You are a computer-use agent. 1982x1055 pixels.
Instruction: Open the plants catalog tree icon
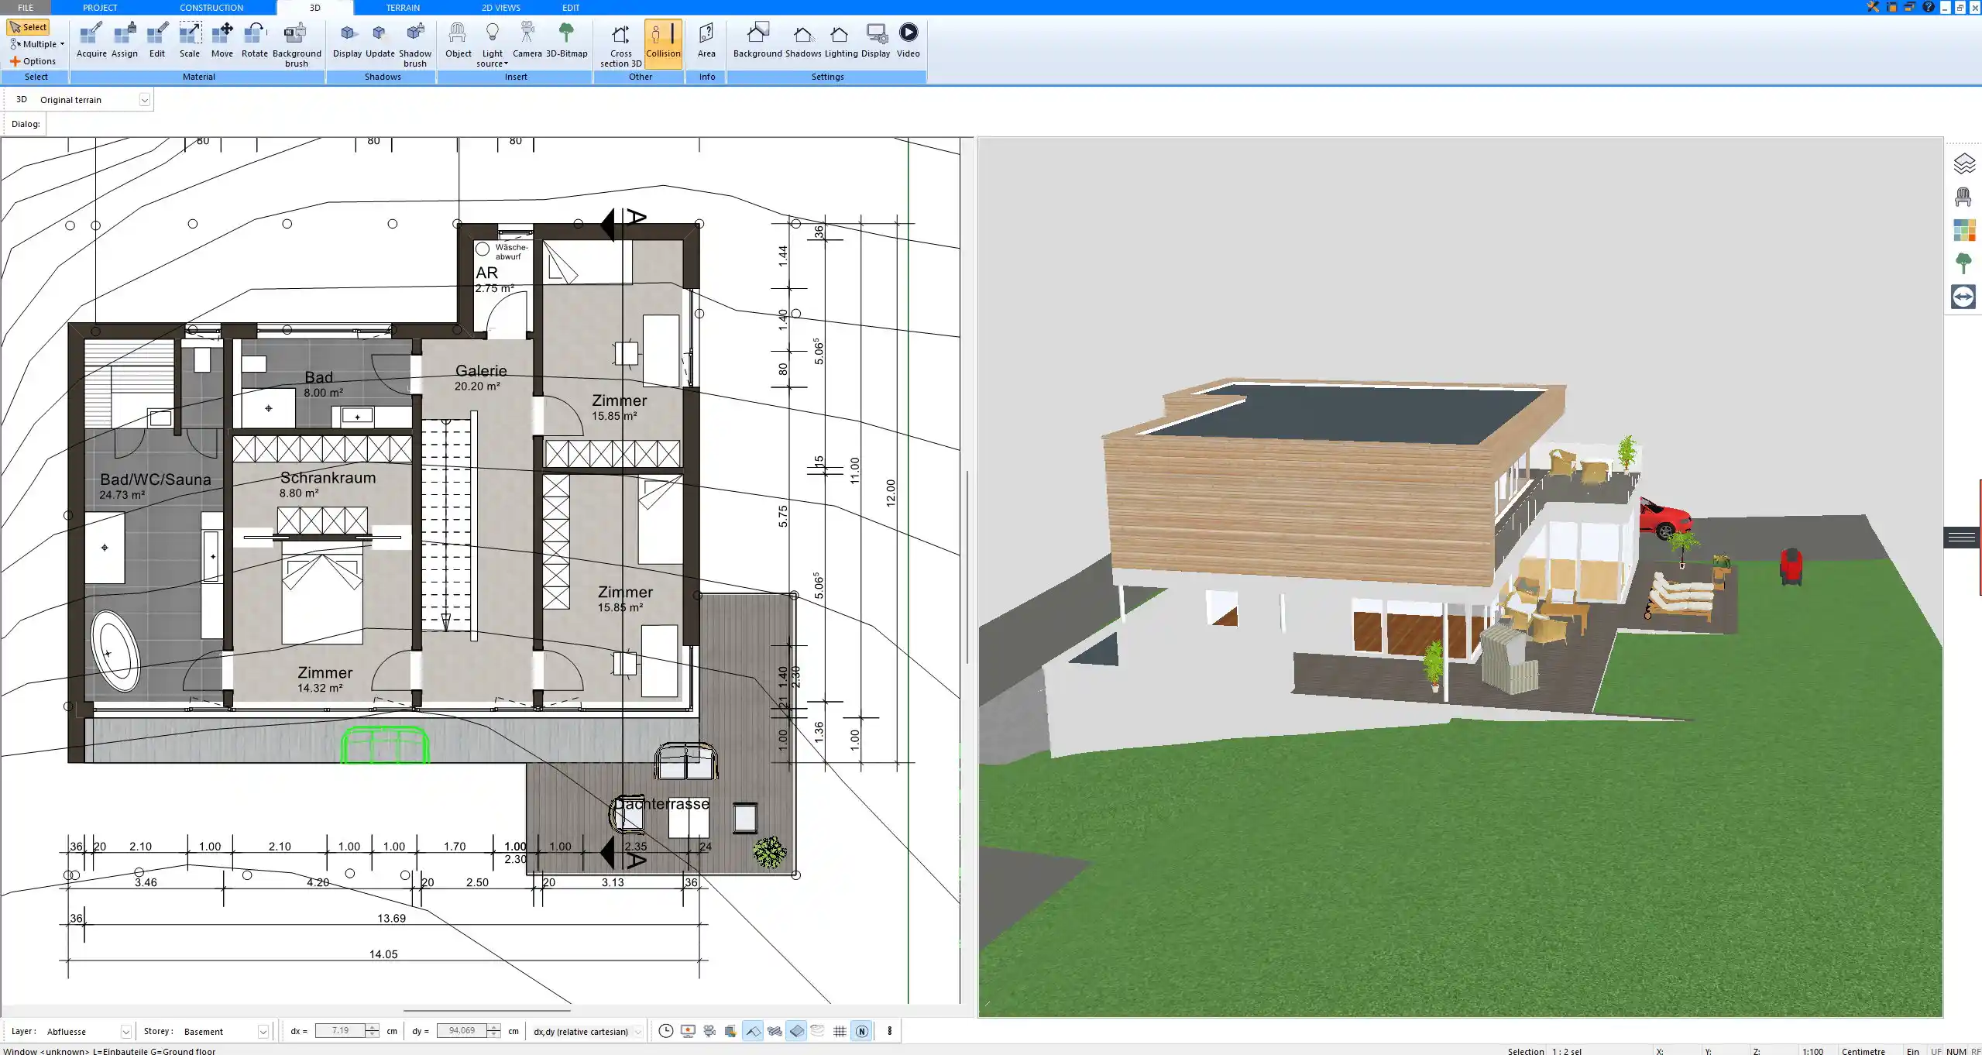point(1963,263)
